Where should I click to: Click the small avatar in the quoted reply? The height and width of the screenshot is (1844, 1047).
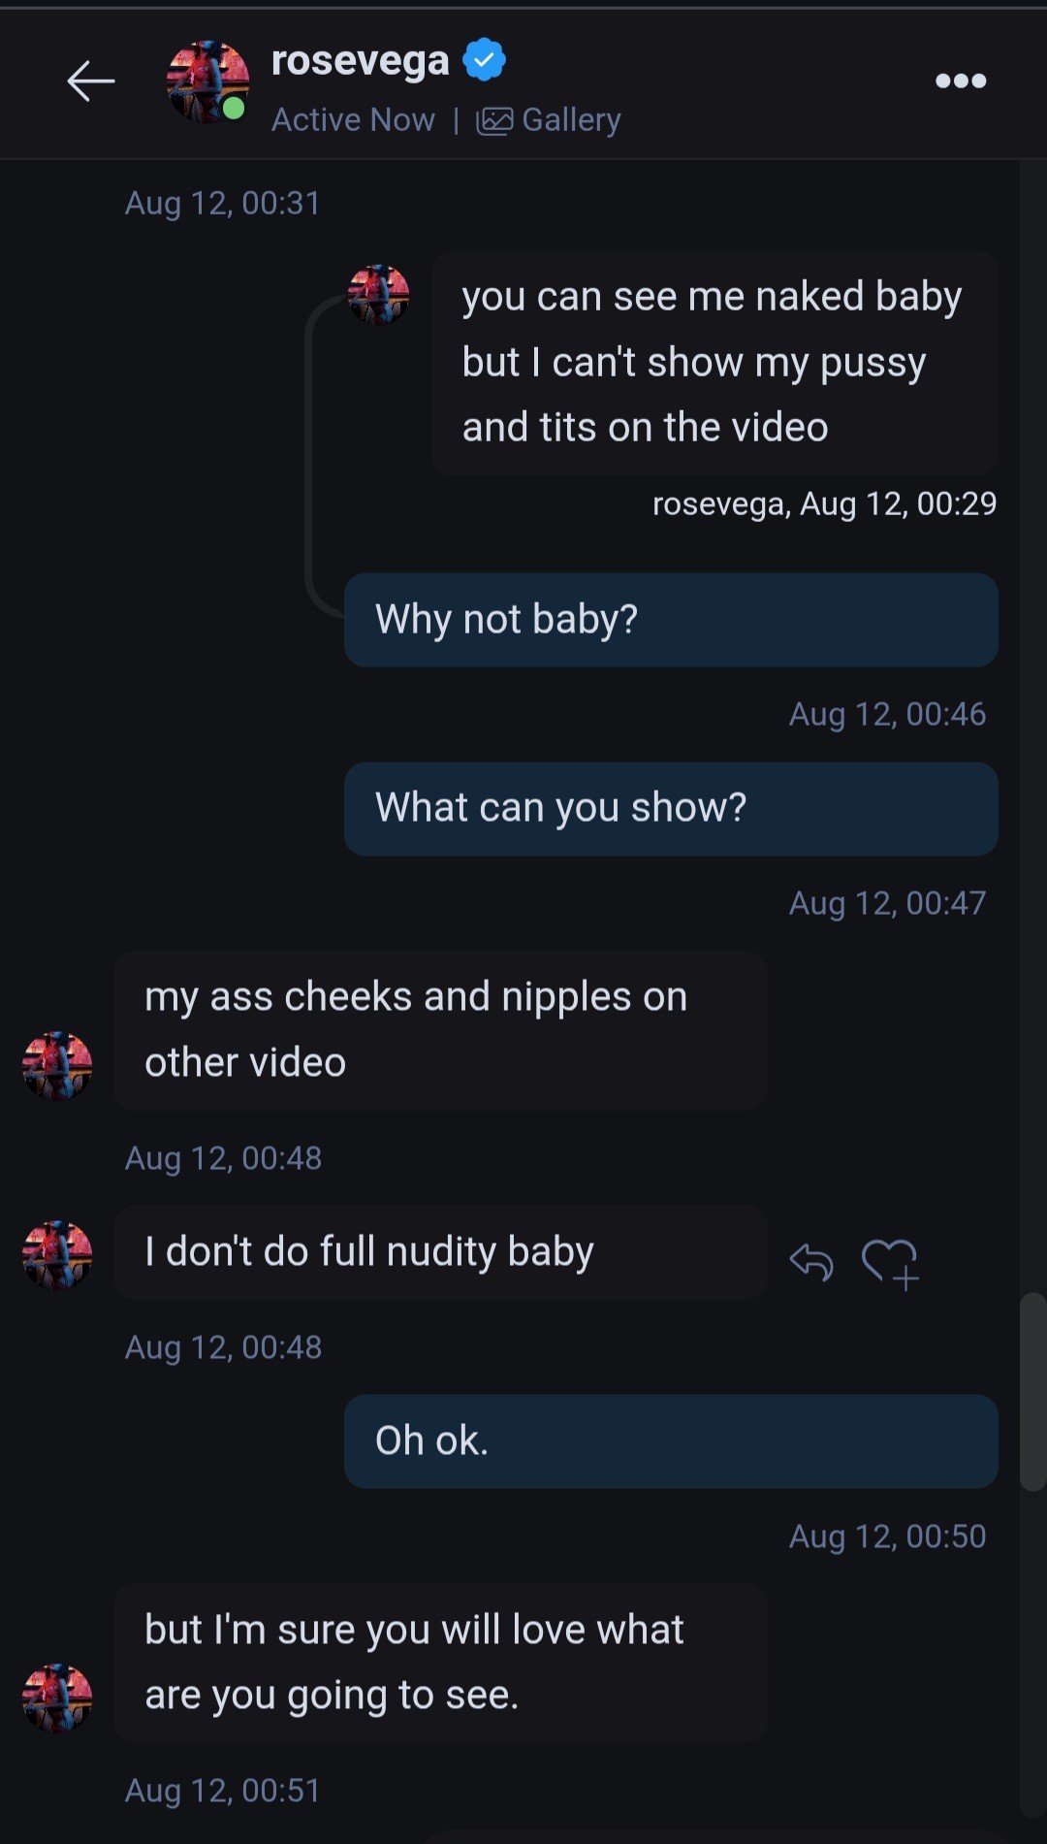[378, 295]
